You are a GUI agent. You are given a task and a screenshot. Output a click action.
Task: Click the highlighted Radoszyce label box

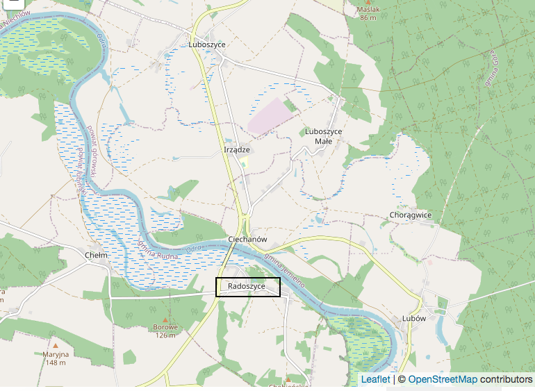tap(248, 287)
